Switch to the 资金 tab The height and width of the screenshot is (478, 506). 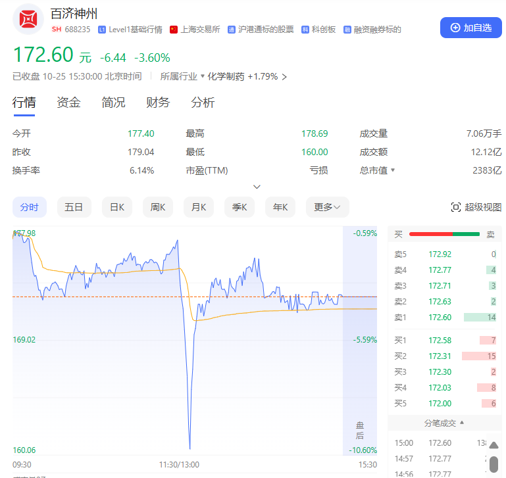tap(68, 103)
